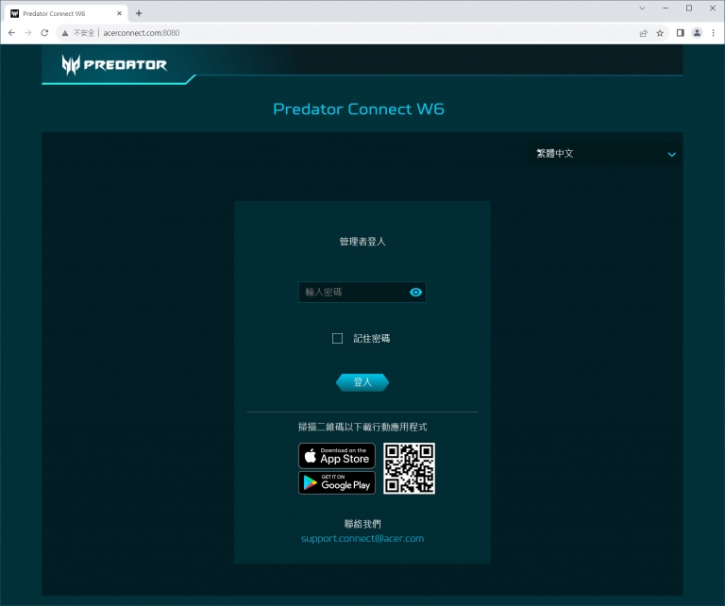Close the Predator Connect W6 tab

click(x=119, y=13)
